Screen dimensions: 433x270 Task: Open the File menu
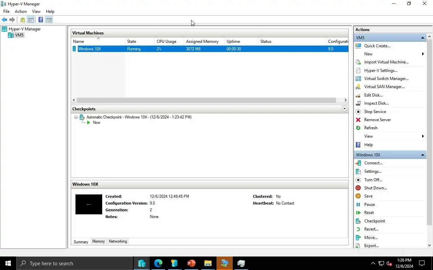point(6,11)
